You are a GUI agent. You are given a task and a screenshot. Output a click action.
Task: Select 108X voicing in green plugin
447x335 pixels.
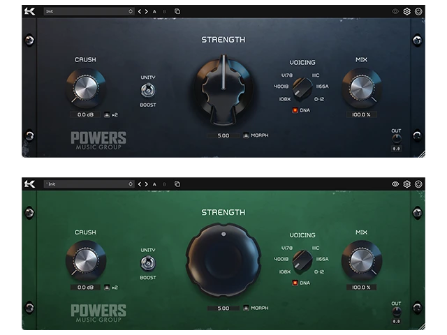click(284, 271)
